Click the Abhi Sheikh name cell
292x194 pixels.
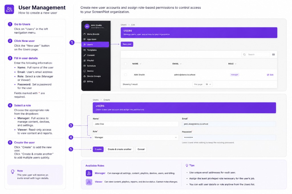pos(139,75)
